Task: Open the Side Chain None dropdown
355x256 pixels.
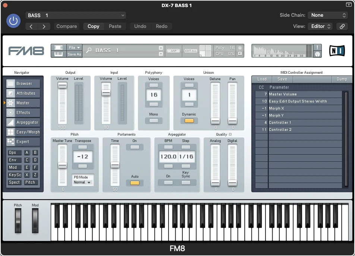Action: [328, 15]
